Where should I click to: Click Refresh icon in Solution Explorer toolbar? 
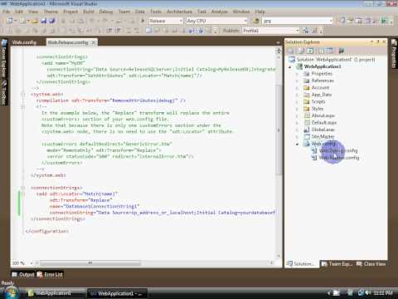tap(310, 51)
